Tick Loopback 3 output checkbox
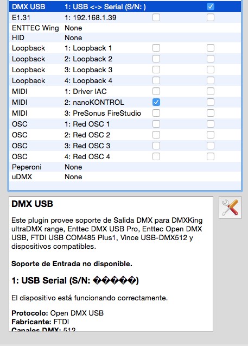 click(211, 70)
